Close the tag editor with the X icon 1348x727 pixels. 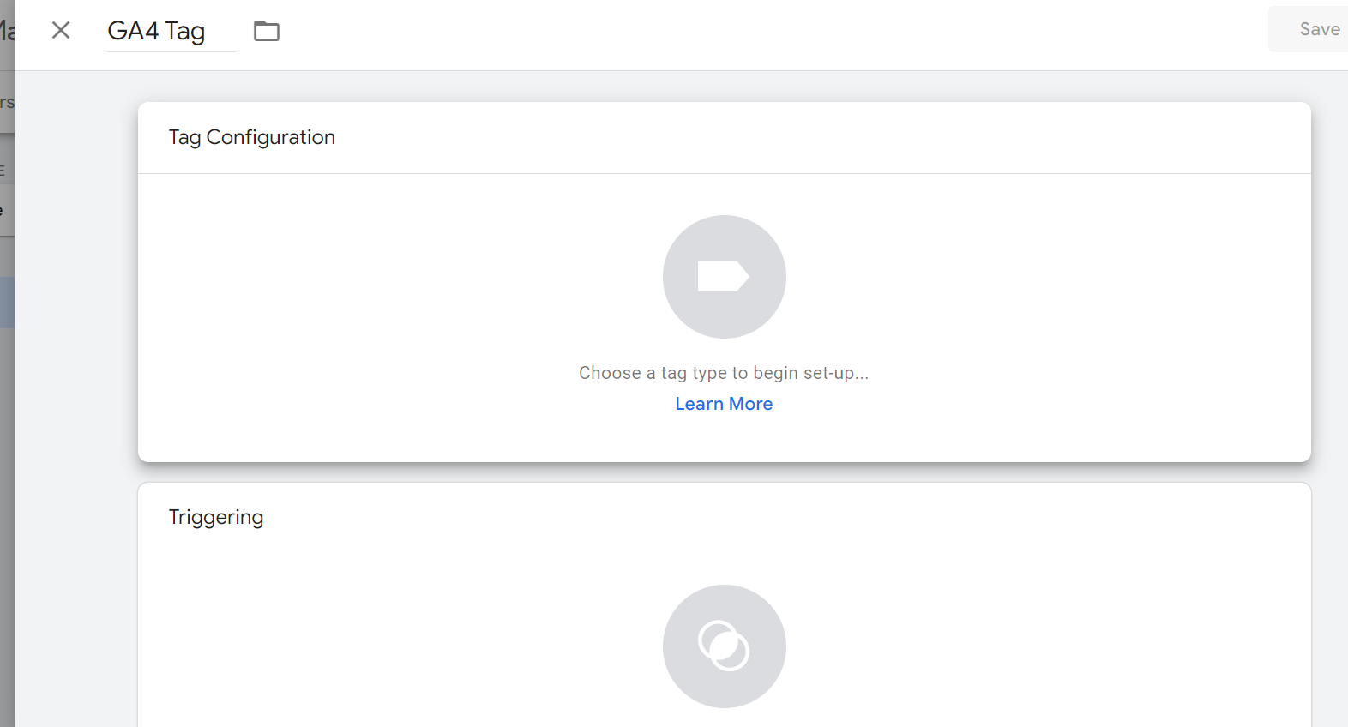point(61,31)
